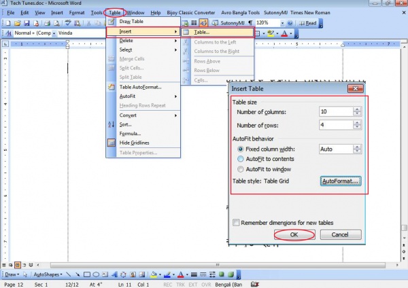Open the Format menu

click(77, 12)
